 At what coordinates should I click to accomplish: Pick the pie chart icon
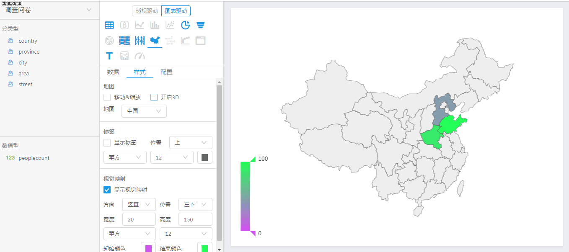(x=185, y=25)
